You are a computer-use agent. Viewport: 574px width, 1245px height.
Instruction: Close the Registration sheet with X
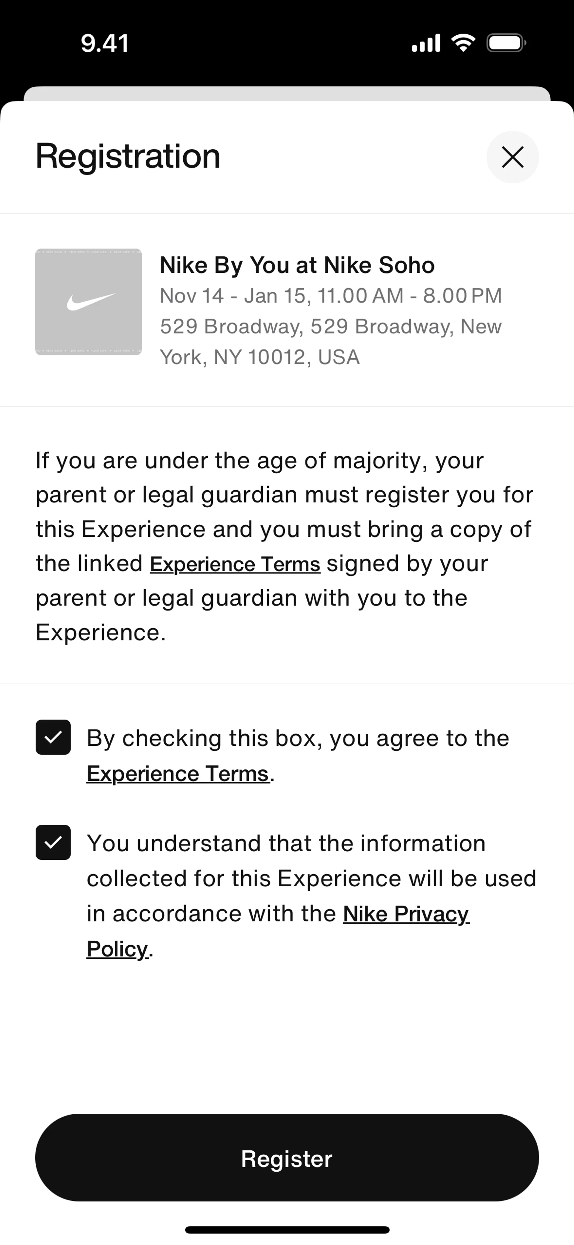coord(512,157)
